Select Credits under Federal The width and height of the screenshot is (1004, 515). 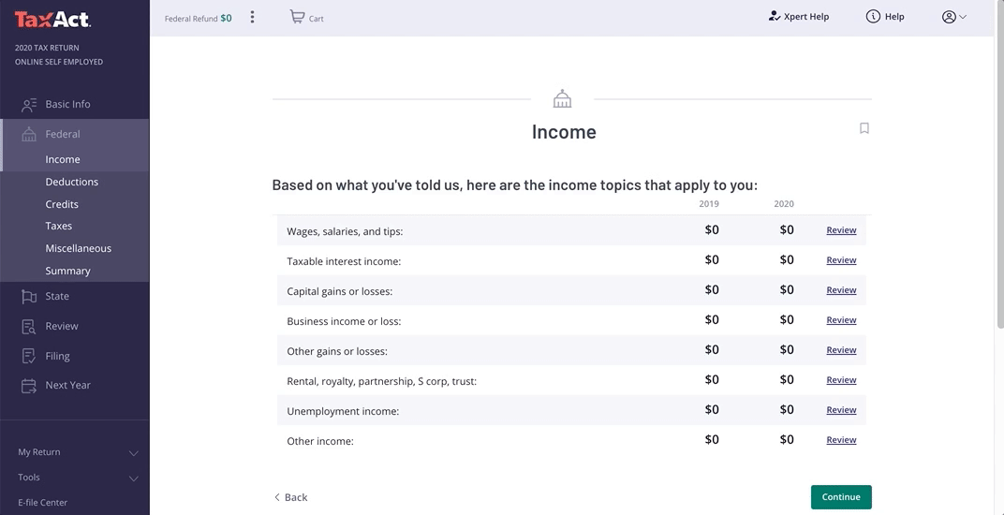pyautogui.click(x=62, y=204)
